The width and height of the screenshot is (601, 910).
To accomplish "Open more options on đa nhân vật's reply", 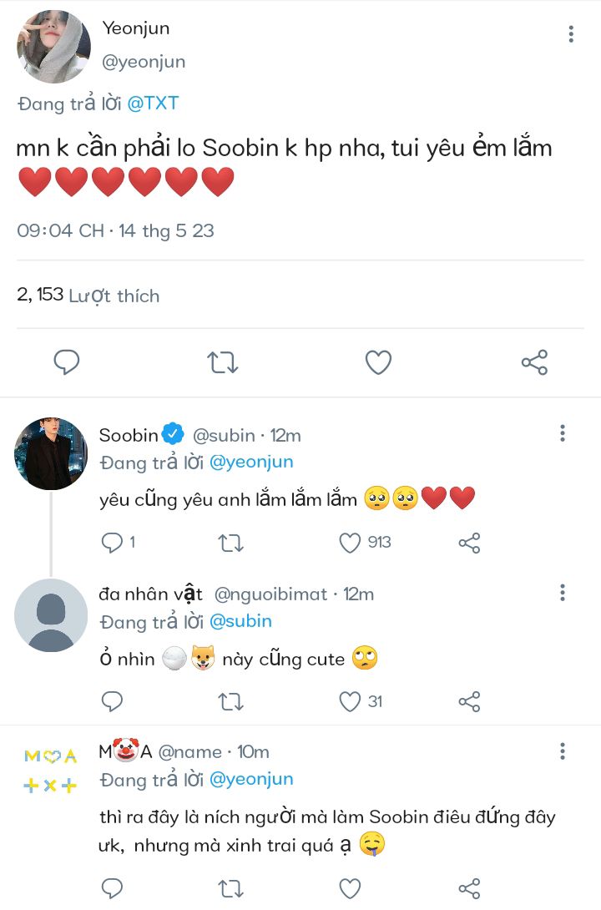I will pyautogui.click(x=563, y=593).
